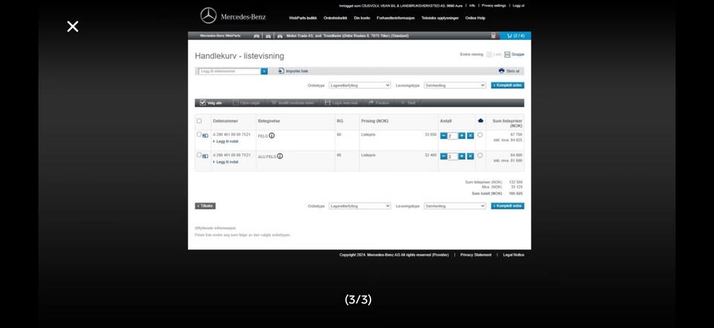Open info icon next to ALU FELG
Screen dimensions: 714x328
pyautogui.click(x=280, y=156)
